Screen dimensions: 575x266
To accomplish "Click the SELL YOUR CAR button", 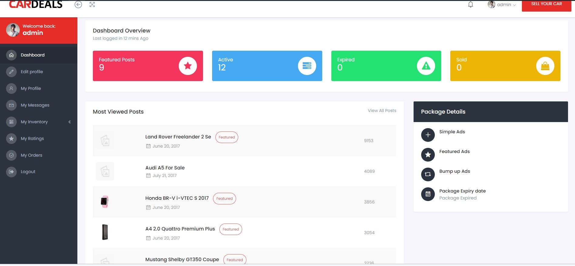I will point(546,5).
